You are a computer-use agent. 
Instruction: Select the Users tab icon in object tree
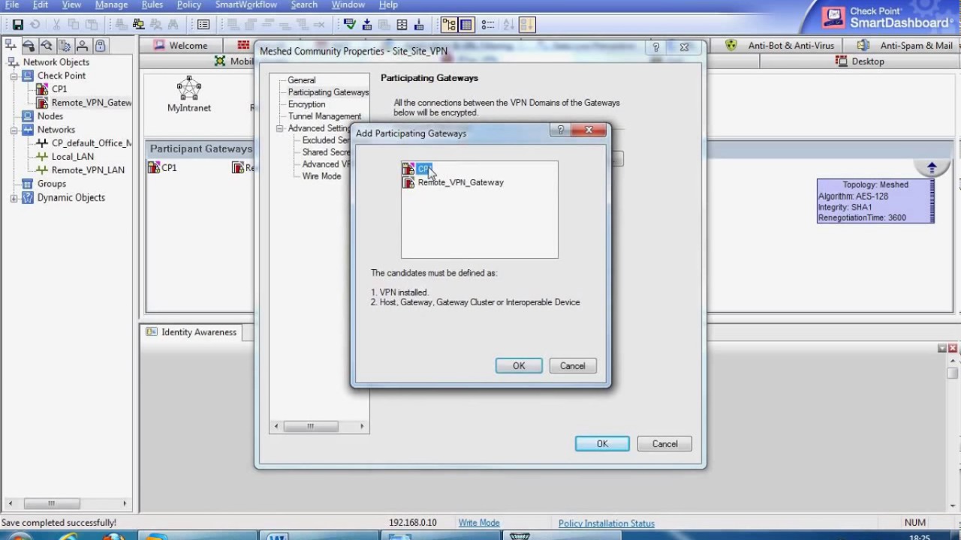(83, 45)
